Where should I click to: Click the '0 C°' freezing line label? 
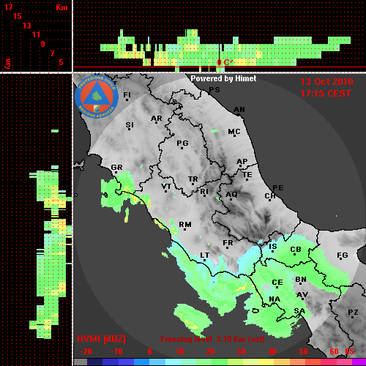224,62
